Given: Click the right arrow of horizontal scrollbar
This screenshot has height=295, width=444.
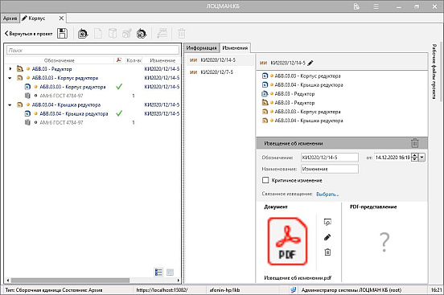Looking at the screenshot, I should click(x=178, y=281).
